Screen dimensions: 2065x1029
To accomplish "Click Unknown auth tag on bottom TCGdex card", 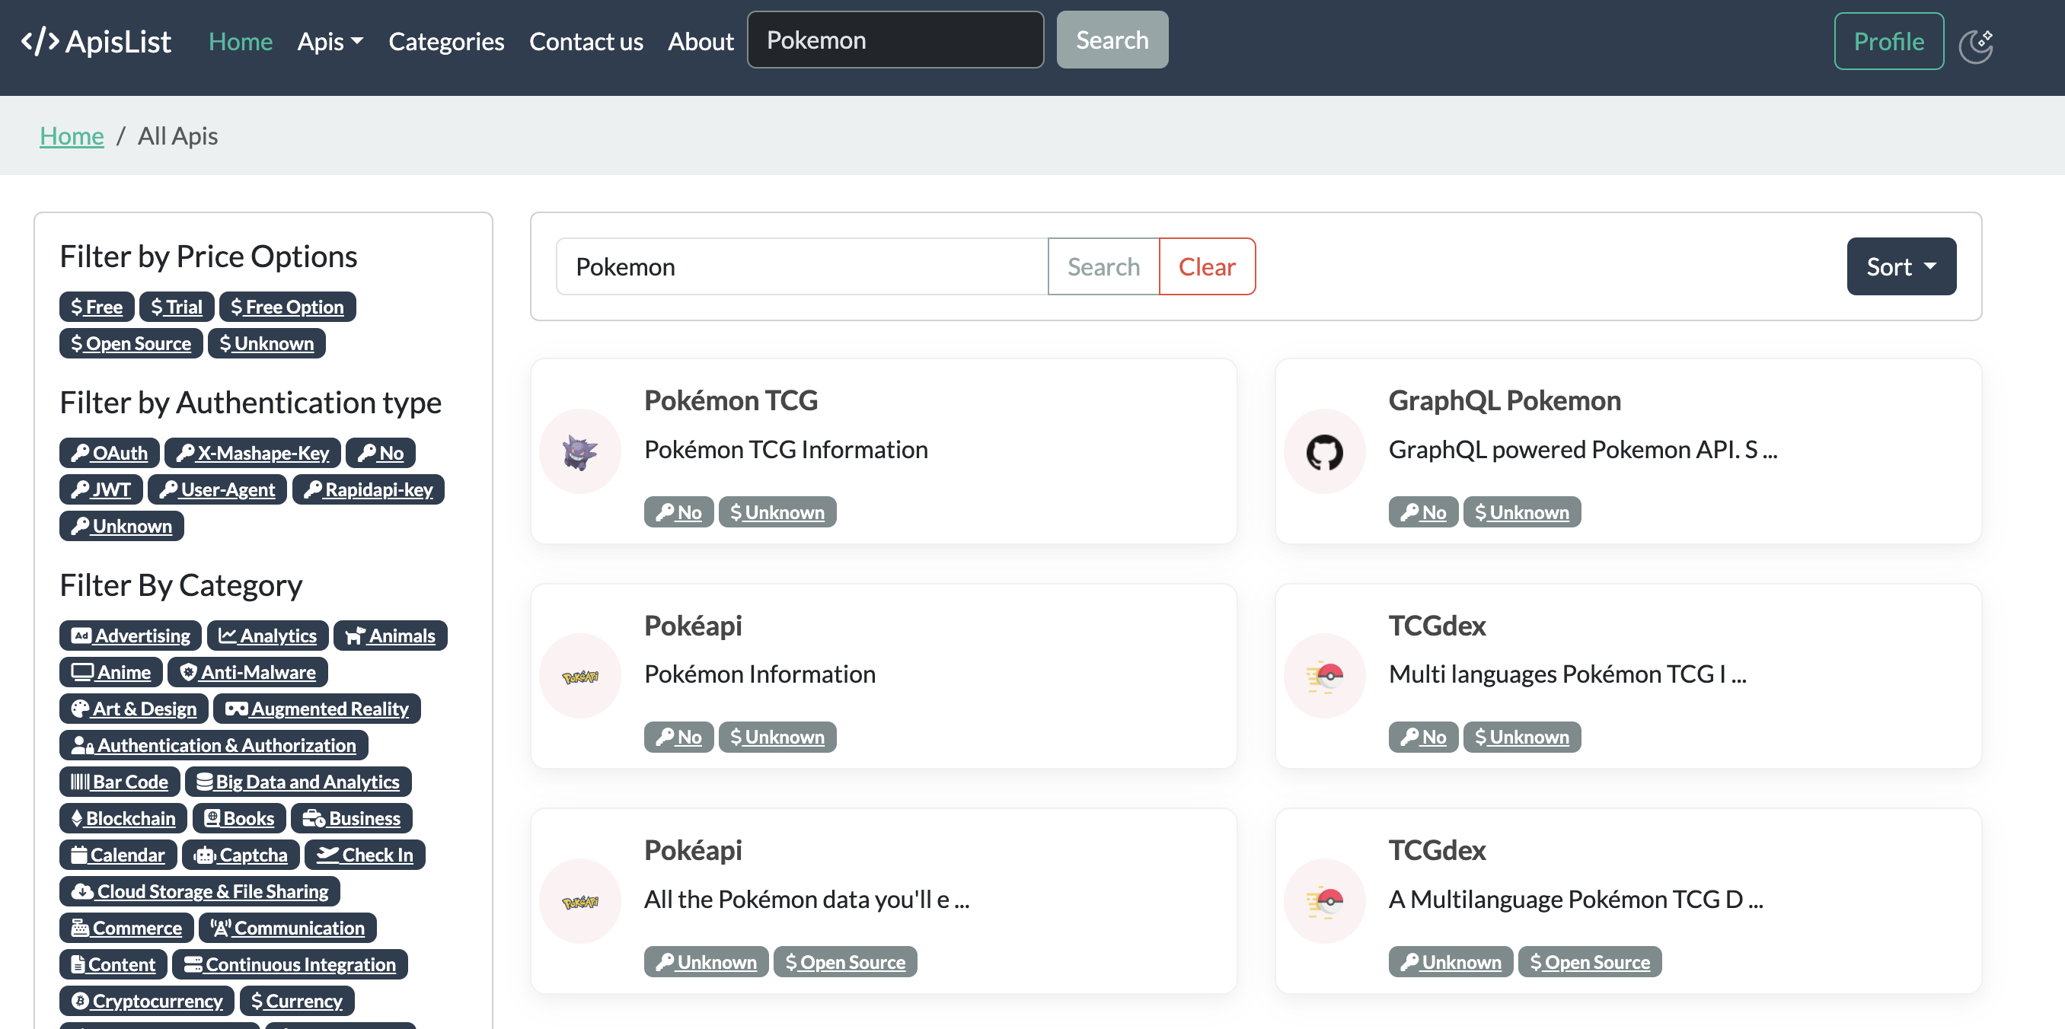I will (1451, 962).
